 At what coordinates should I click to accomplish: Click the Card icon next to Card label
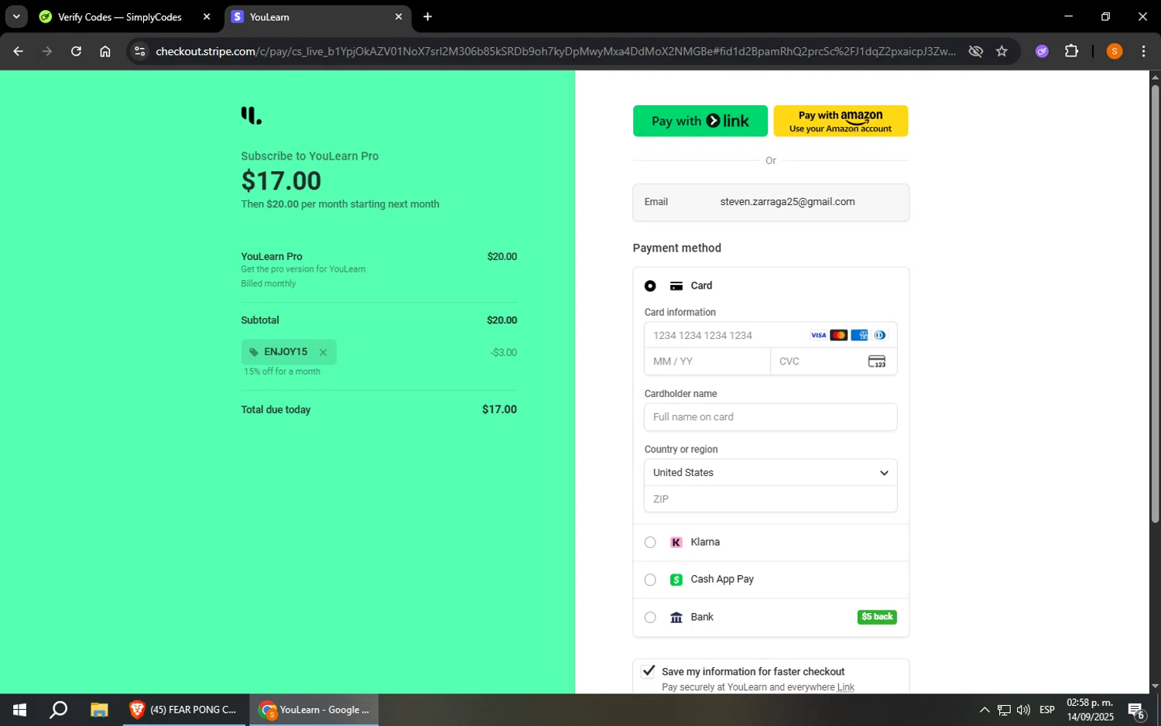pyautogui.click(x=676, y=286)
